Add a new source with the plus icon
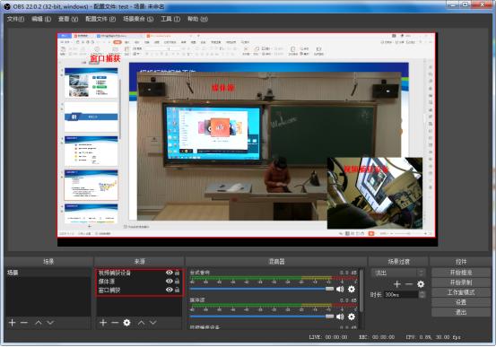 click(103, 322)
